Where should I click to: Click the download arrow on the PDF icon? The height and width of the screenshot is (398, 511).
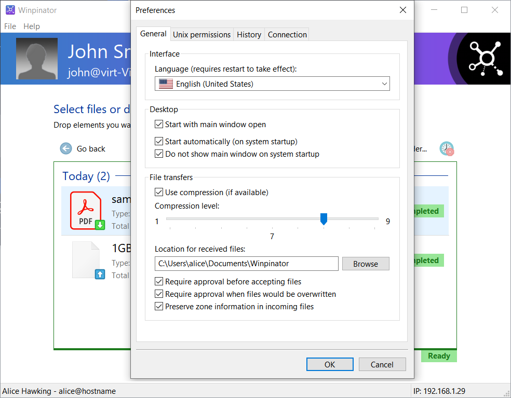click(x=101, y=224)
